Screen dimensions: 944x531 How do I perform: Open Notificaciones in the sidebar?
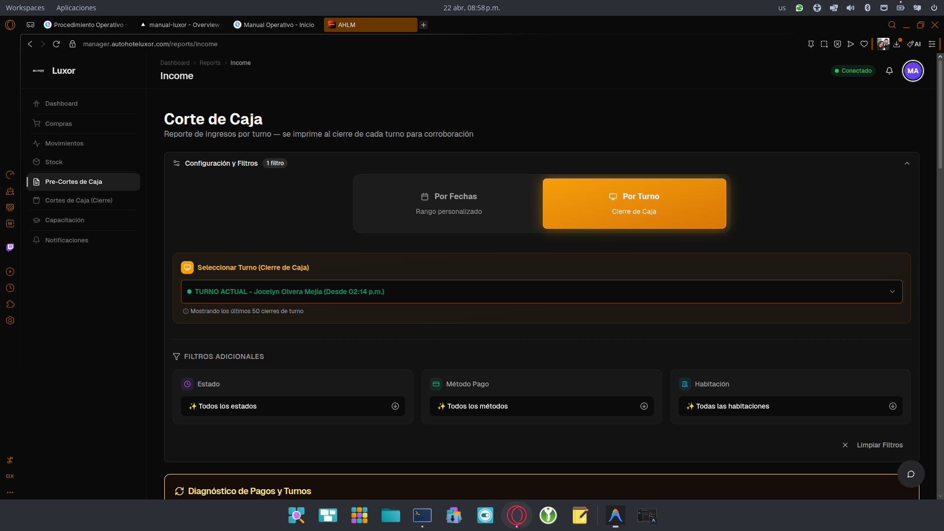pos(84,240)
